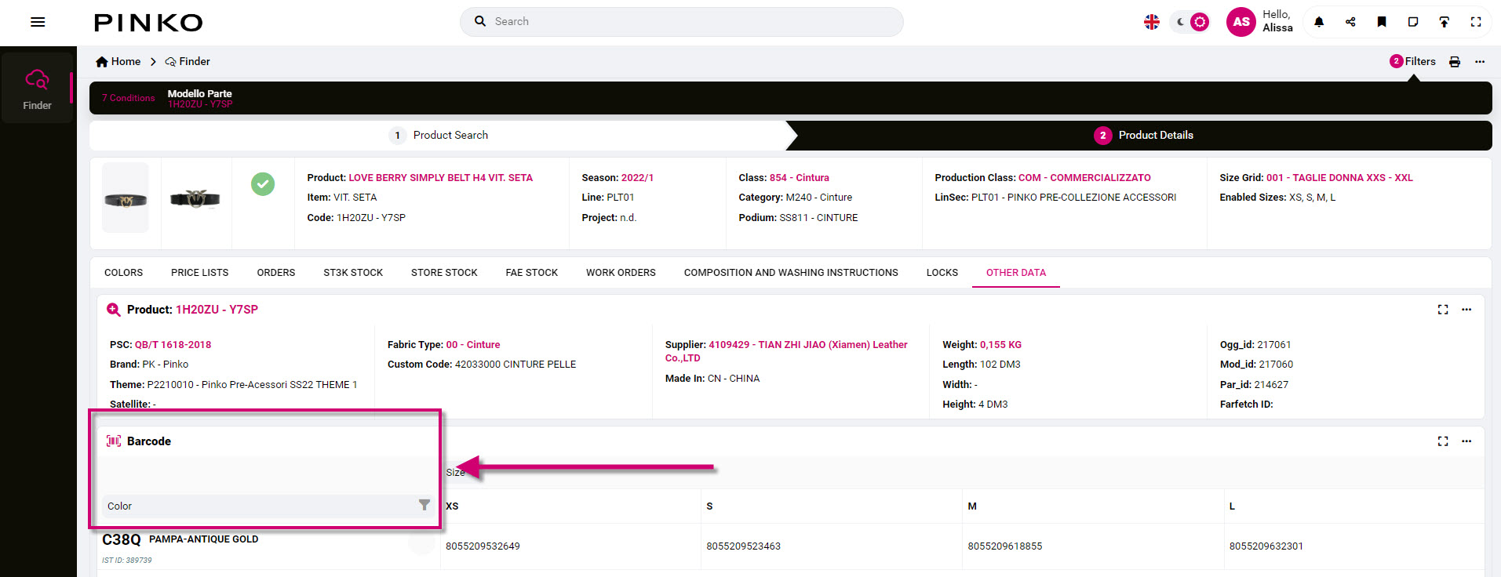Open the FAE STOCK tab
This screenshot has height=577, width=1501.
coord(532,273)
